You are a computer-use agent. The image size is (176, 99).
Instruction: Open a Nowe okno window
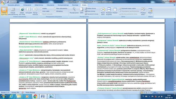click(x=103, y=11)
